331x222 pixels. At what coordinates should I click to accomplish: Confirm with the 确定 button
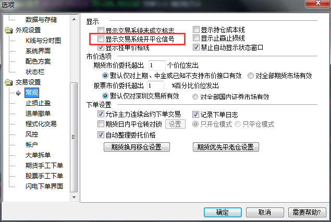[223, 212]
